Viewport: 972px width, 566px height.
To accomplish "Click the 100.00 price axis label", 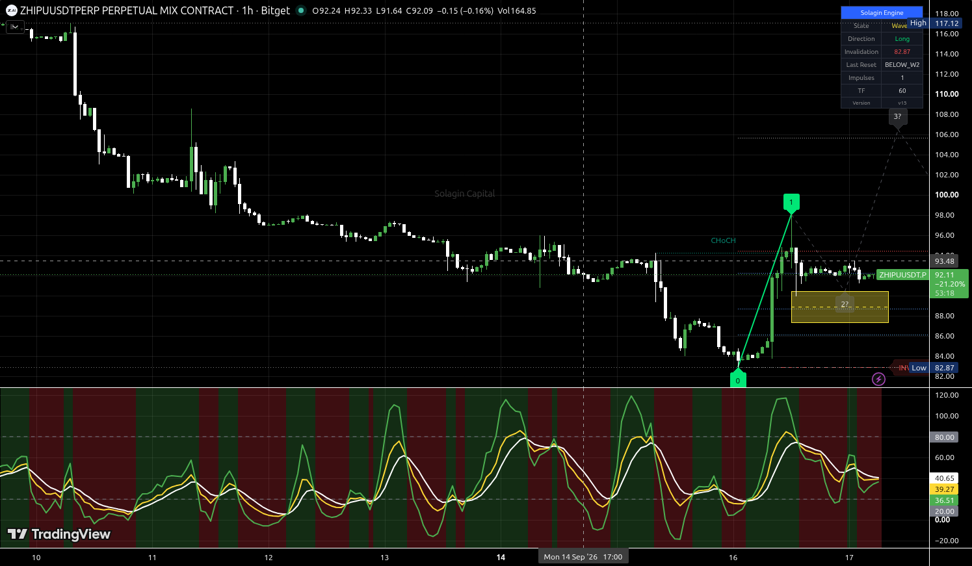I will (947, 195).
